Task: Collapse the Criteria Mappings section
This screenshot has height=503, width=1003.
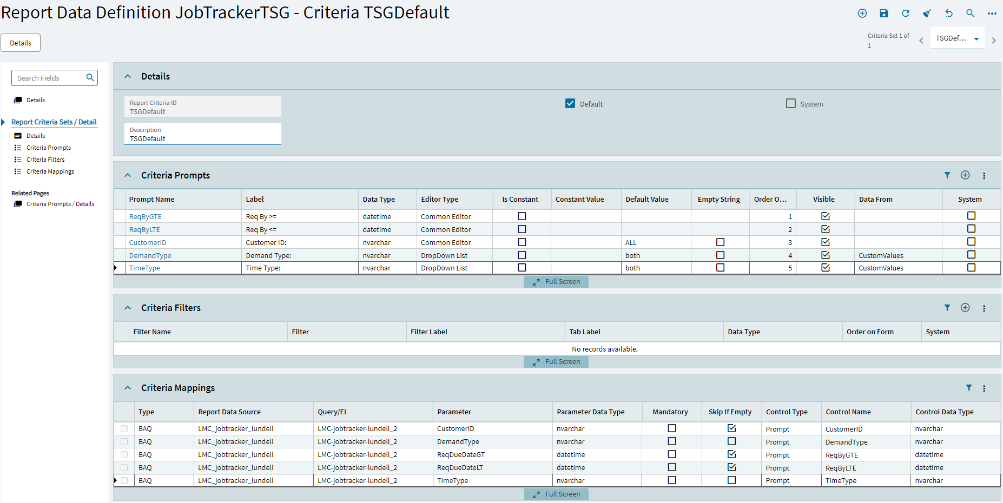Action: [x=128, y=388]
